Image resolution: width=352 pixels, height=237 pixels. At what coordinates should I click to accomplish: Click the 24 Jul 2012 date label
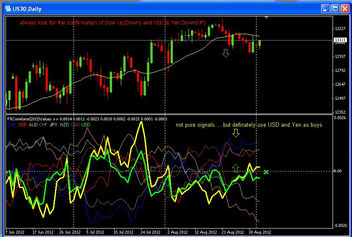150,232
